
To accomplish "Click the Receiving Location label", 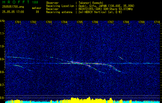I will pos(60,6).
